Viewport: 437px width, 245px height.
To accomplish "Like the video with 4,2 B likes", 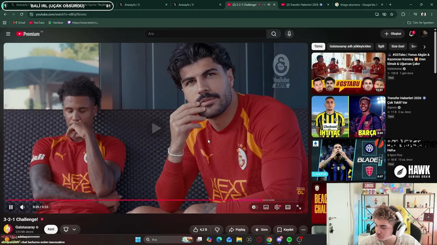I will pyautogui.click(x=200, y=230).
